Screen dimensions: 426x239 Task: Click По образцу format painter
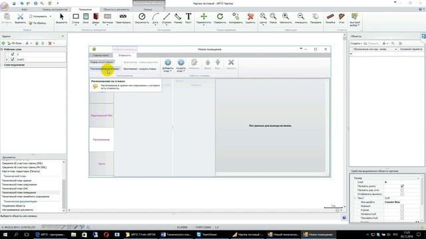pos(37,23)
